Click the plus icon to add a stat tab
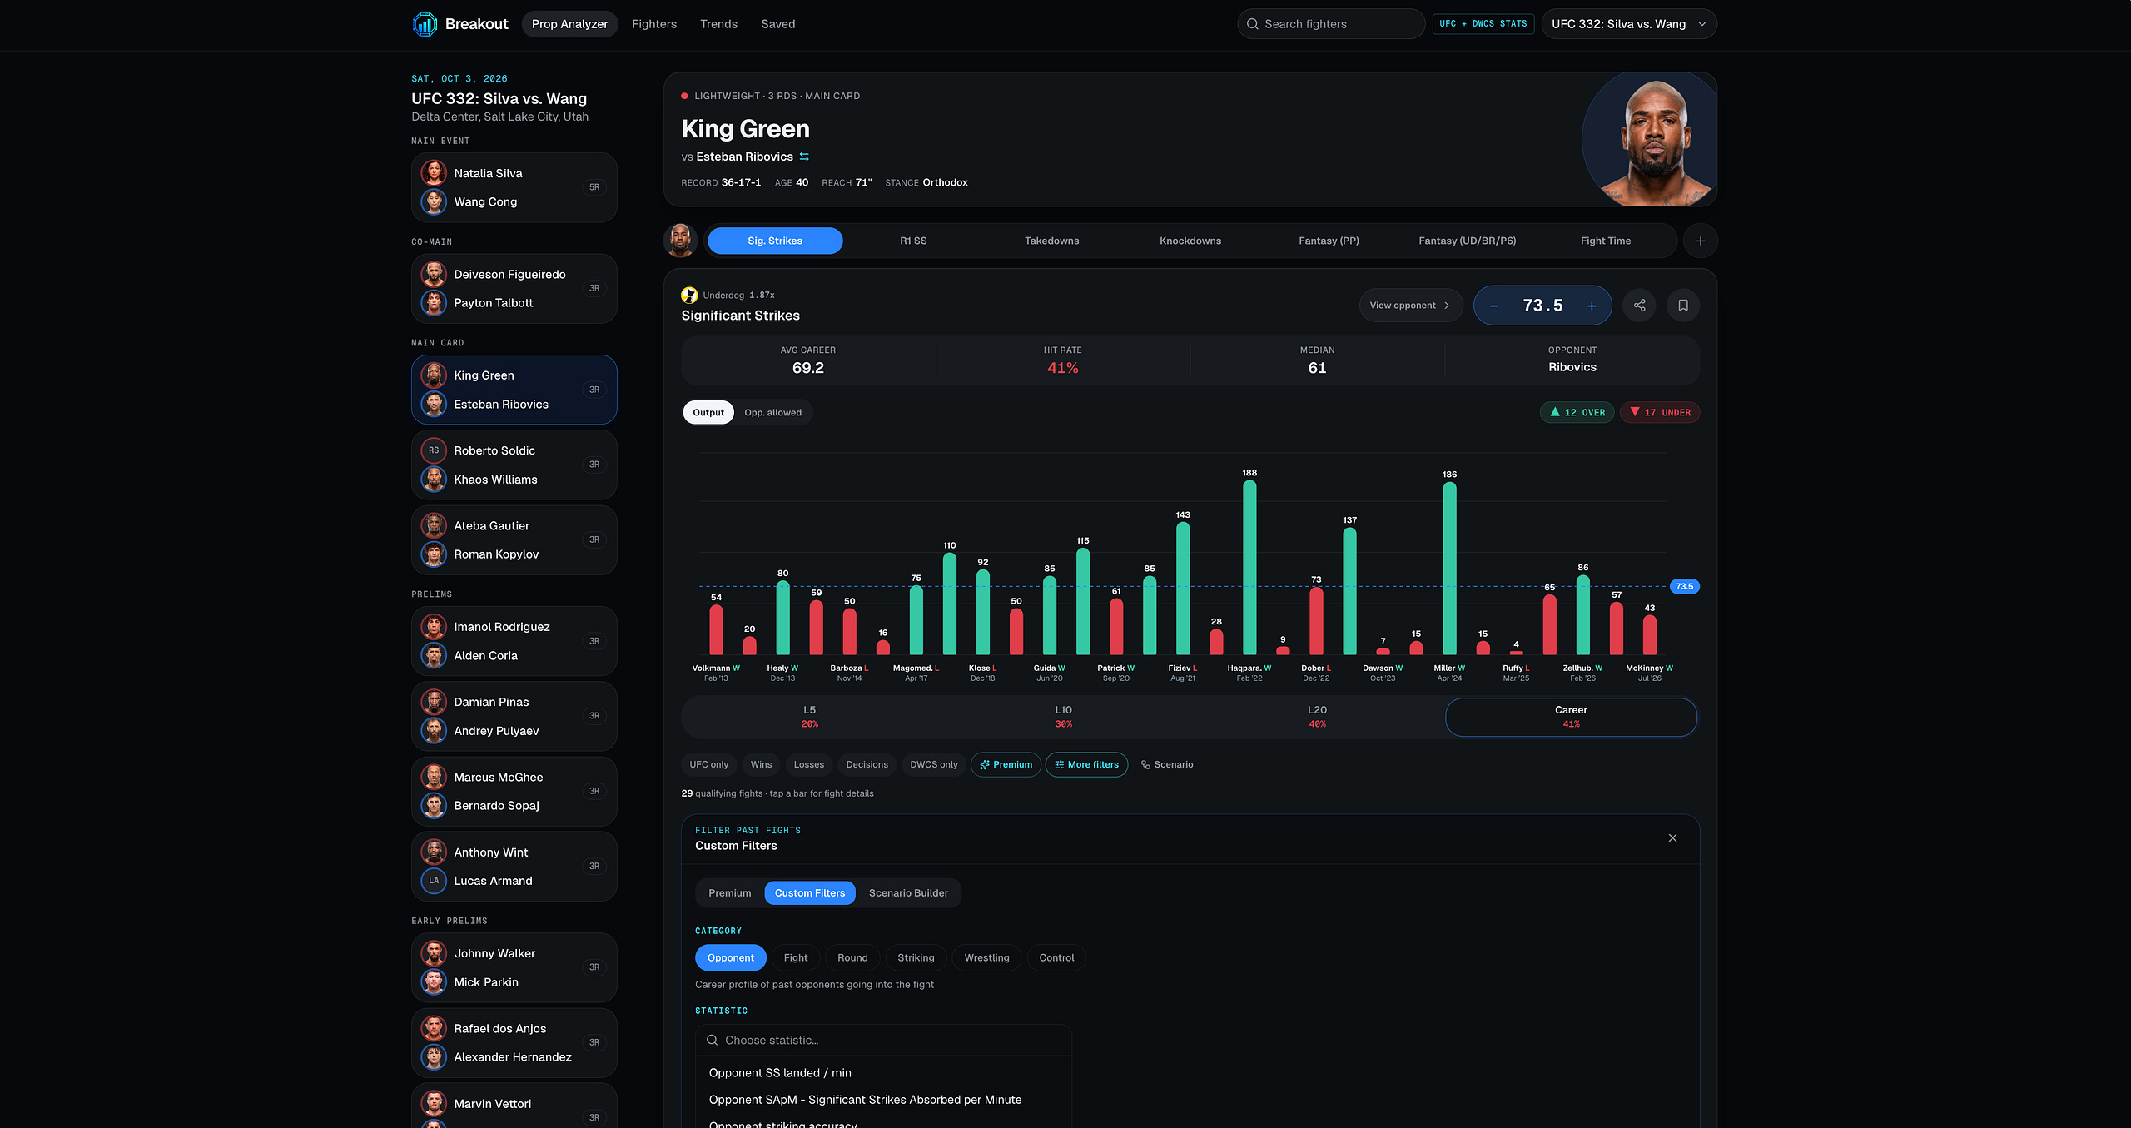 1701,241
